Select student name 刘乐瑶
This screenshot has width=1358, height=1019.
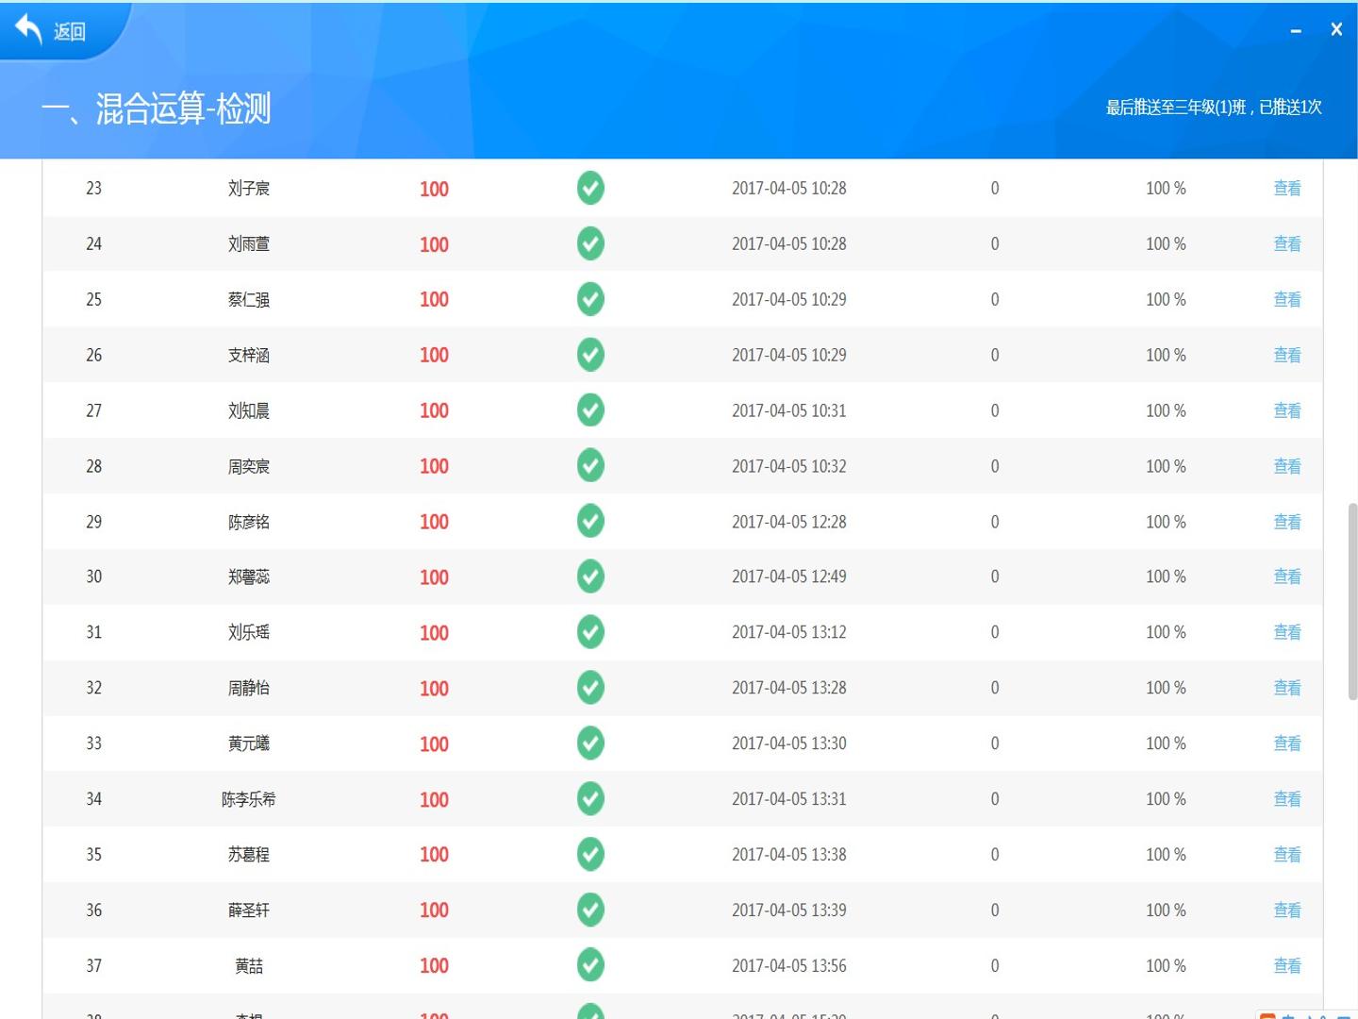(x=249, y=633)
